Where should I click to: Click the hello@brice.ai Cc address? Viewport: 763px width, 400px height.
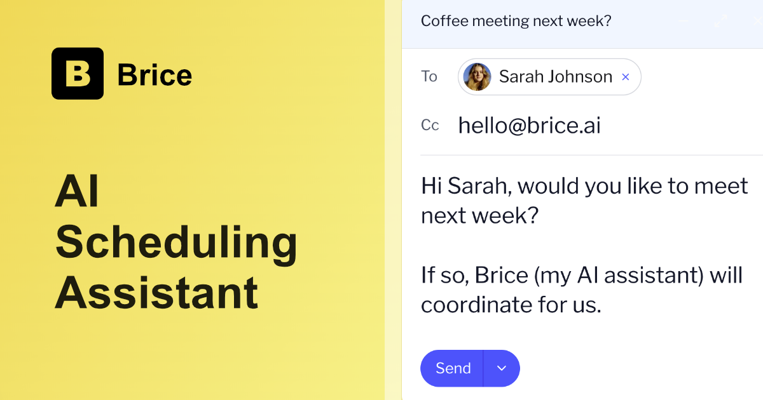[529, 126]
